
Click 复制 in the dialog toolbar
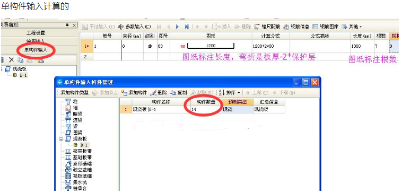point(178,93)
